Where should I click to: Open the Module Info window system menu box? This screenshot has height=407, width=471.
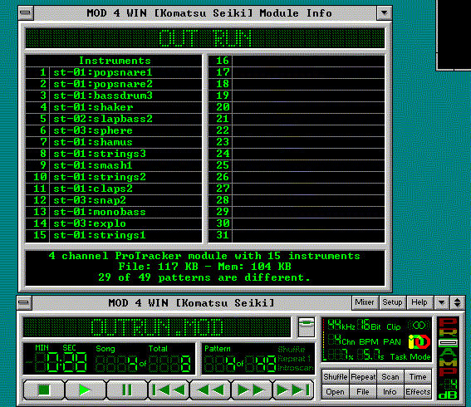tap(26, 13)
